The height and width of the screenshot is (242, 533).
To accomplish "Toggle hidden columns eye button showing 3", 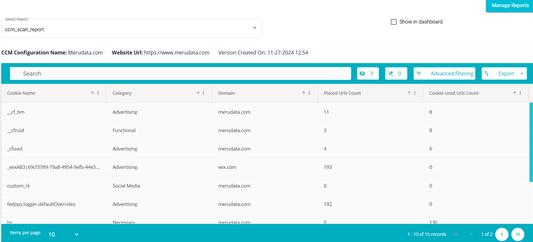I will click(368, 73).
